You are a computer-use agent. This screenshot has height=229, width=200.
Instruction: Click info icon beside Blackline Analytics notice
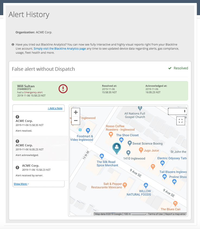coord(13,44)
